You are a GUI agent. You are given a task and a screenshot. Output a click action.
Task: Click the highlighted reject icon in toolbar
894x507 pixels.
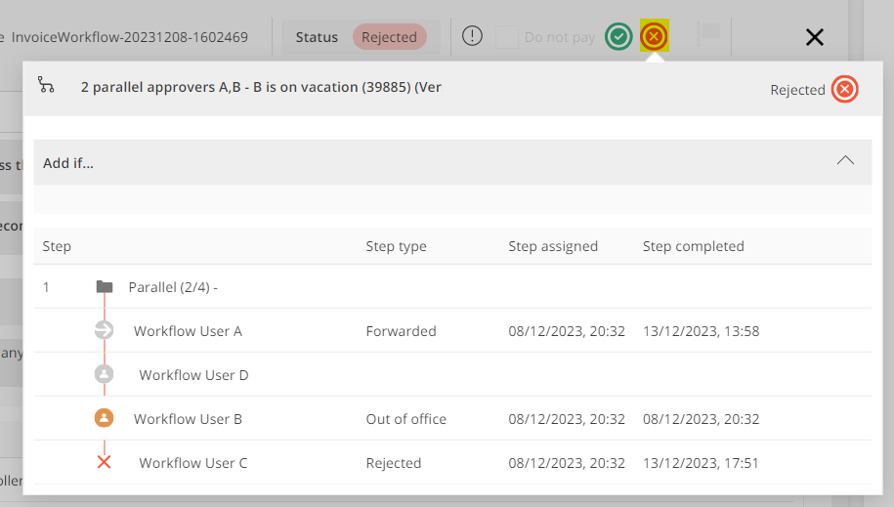point(655,37)
